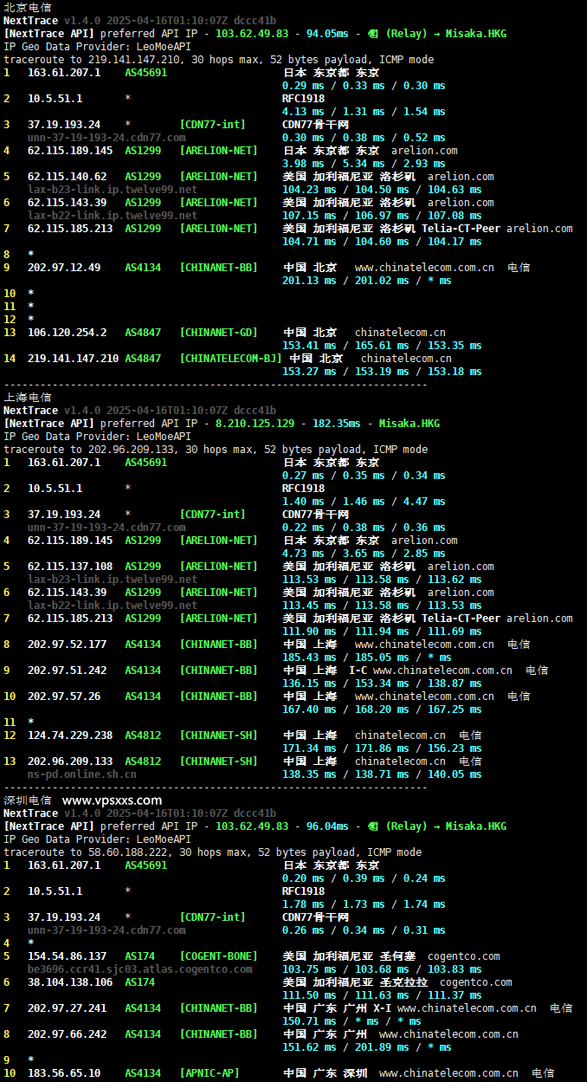The image size is (587, 1082).
Task: Click the [COGENT-BONE] network tag
Action: pyautogui.click(x=218, y=956)
